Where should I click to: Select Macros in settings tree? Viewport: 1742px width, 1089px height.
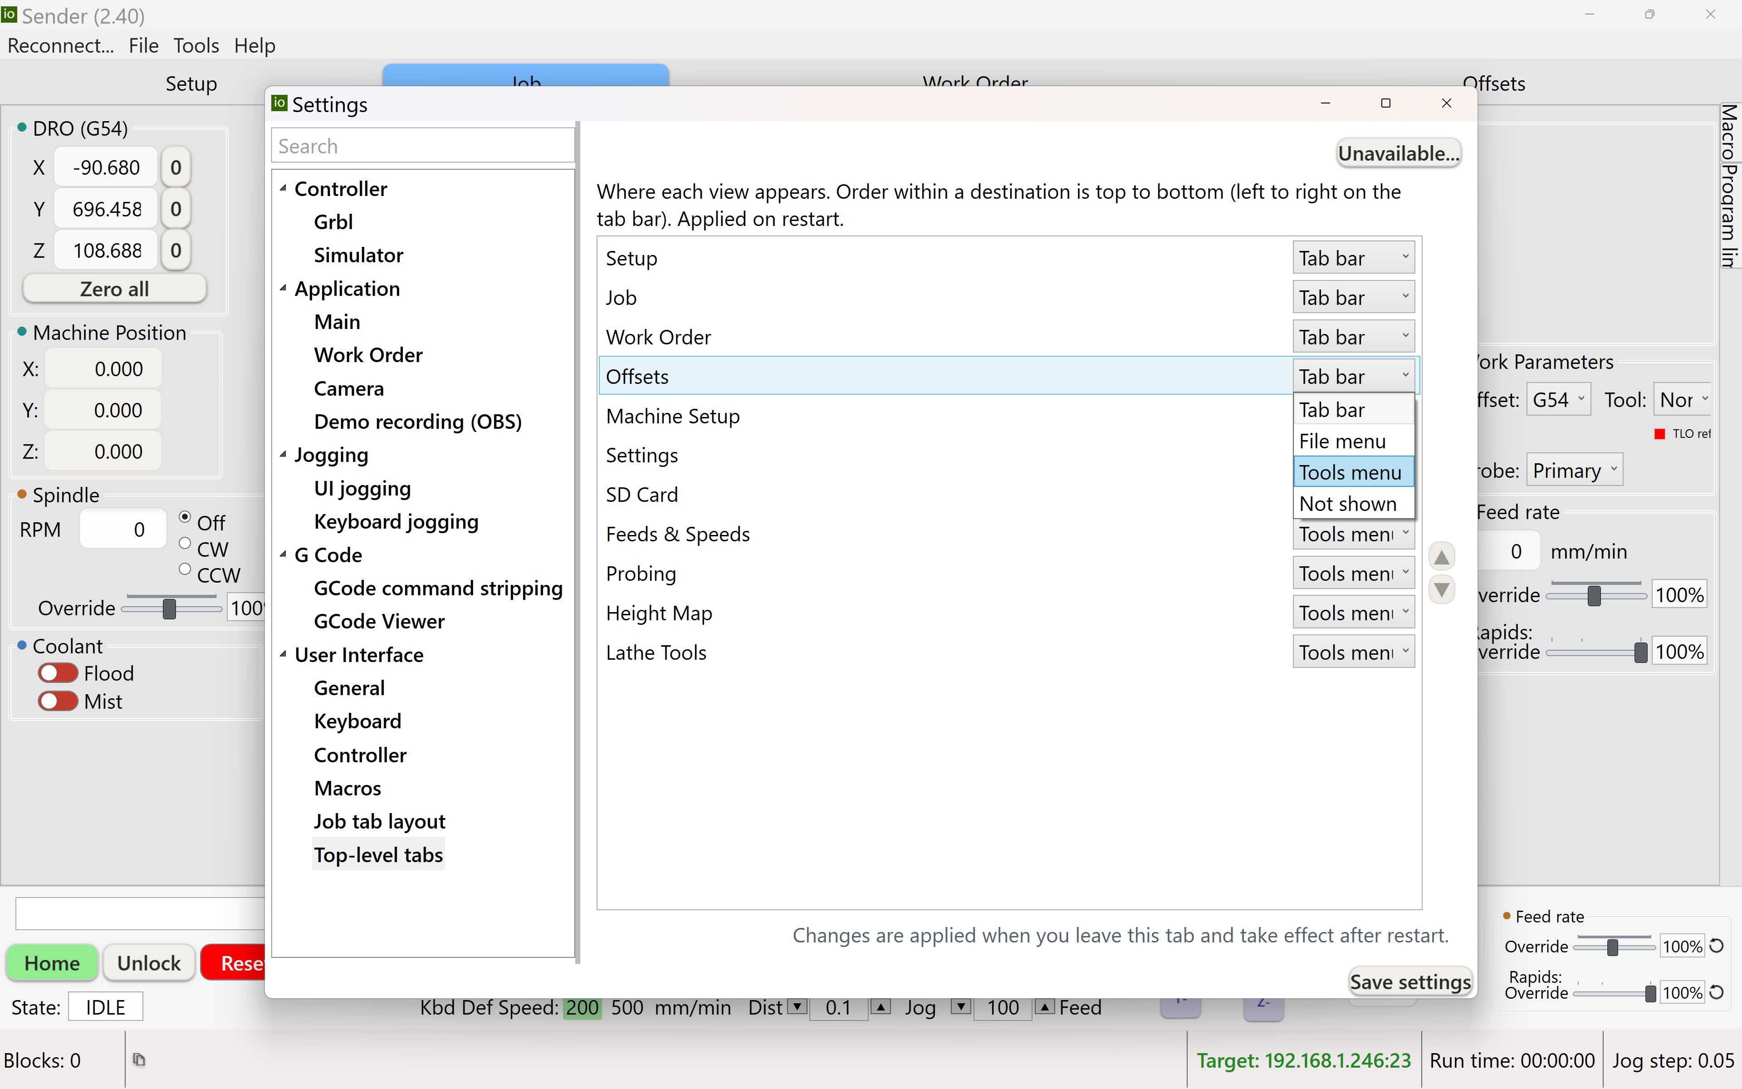[x=347, y=788]
